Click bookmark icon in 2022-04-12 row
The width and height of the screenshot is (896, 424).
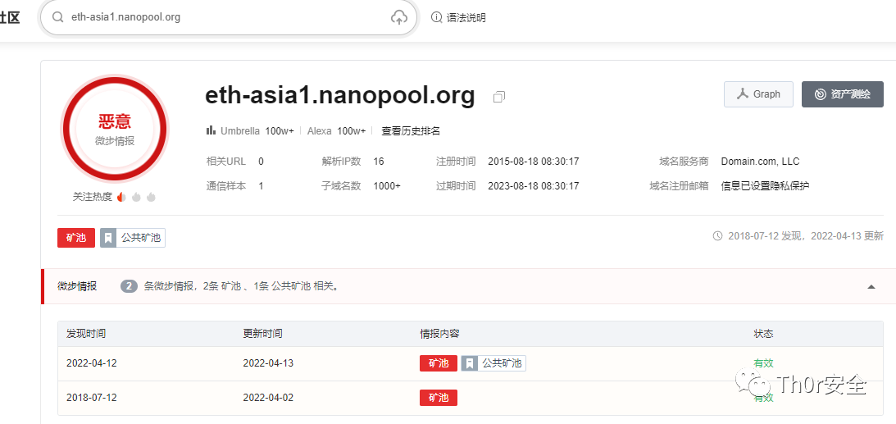tap(469, 362)
